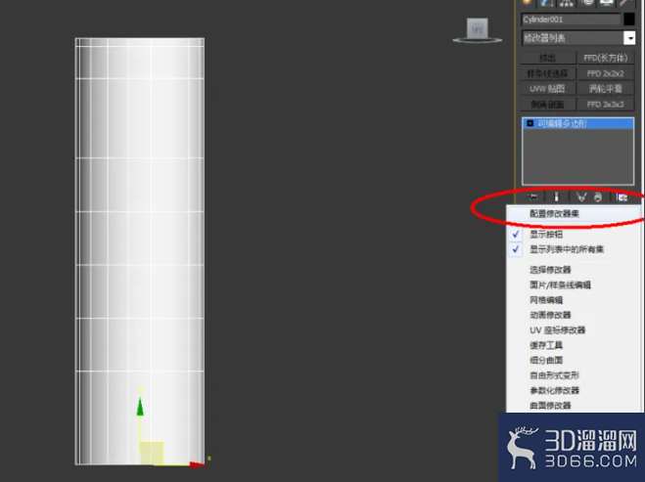Click the FFD 2x2x2 modifier button
This screenshot has width=645, height=482.
pyautogui.click(x=606, y=73)
